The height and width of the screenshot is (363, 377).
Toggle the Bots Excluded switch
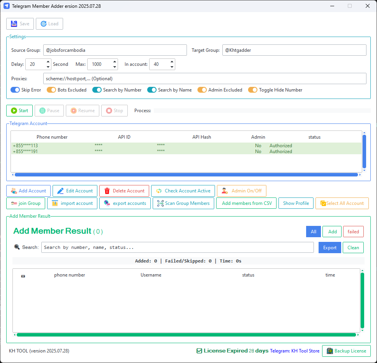[51, 90]
